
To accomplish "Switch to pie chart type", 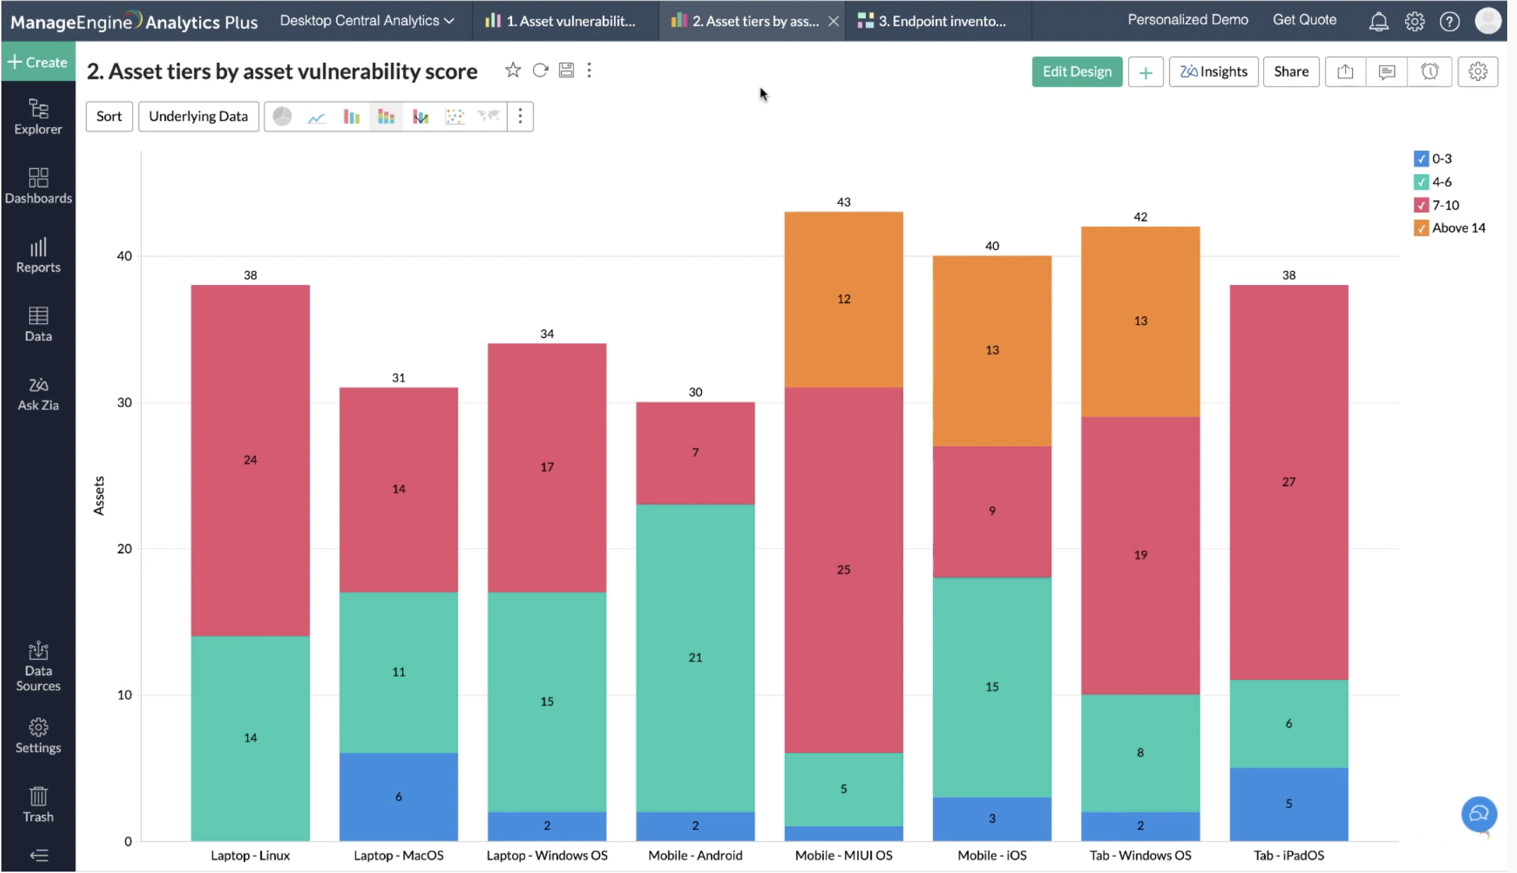I will click(282, 117).
